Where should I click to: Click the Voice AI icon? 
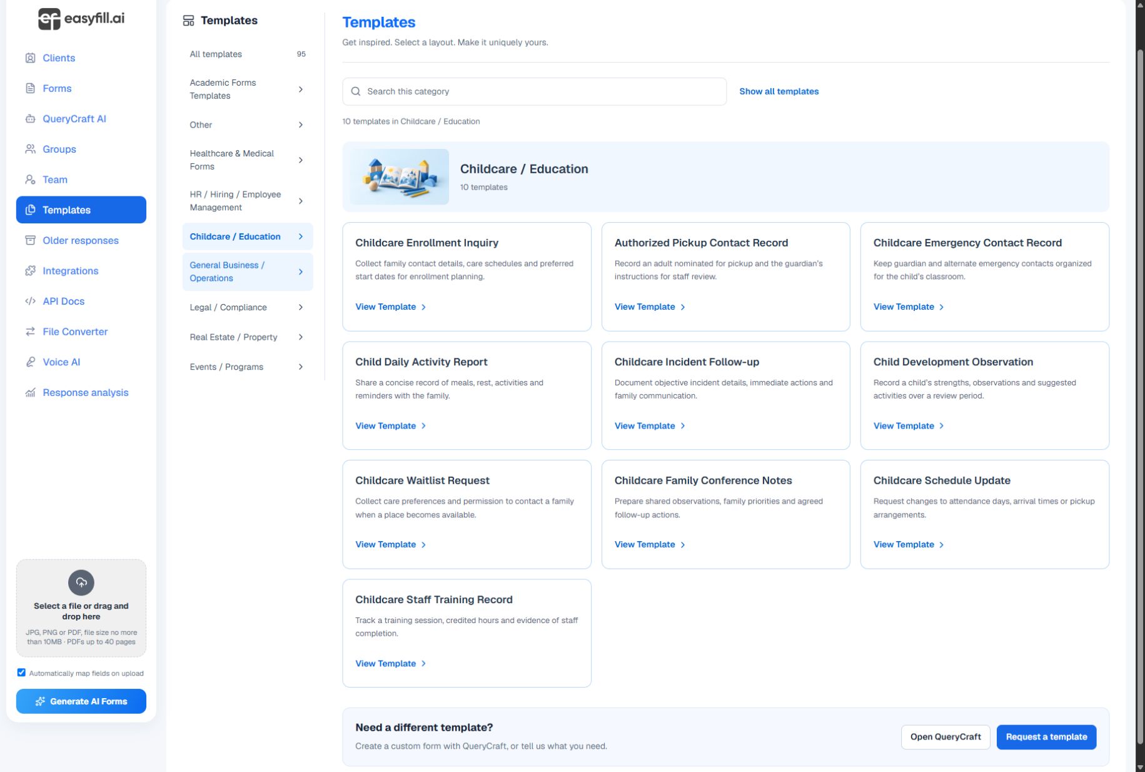pyautogui.click(x=30, y=362)
